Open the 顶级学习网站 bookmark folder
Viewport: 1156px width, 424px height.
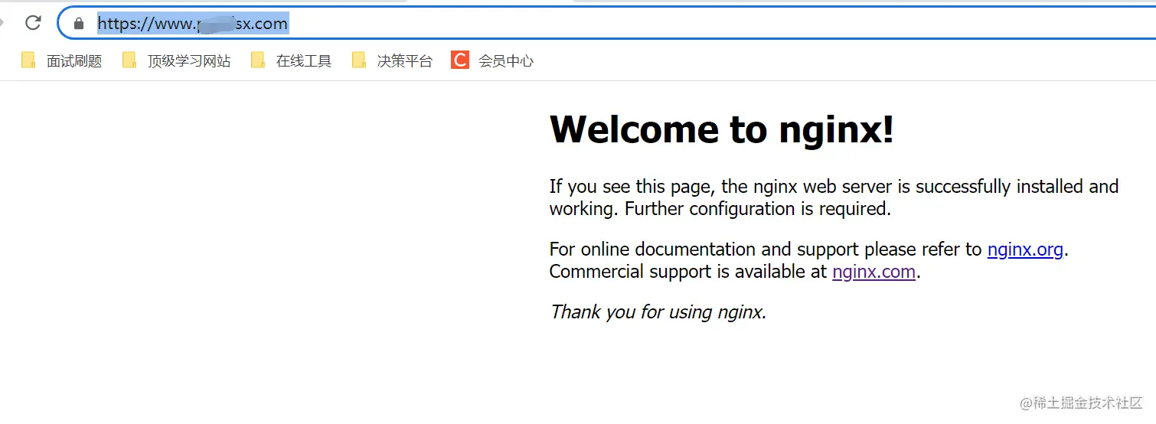[x=176, y=60]
